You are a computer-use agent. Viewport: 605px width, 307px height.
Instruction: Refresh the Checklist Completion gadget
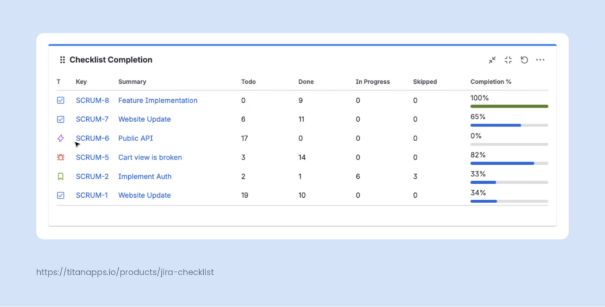pos(524,60)
